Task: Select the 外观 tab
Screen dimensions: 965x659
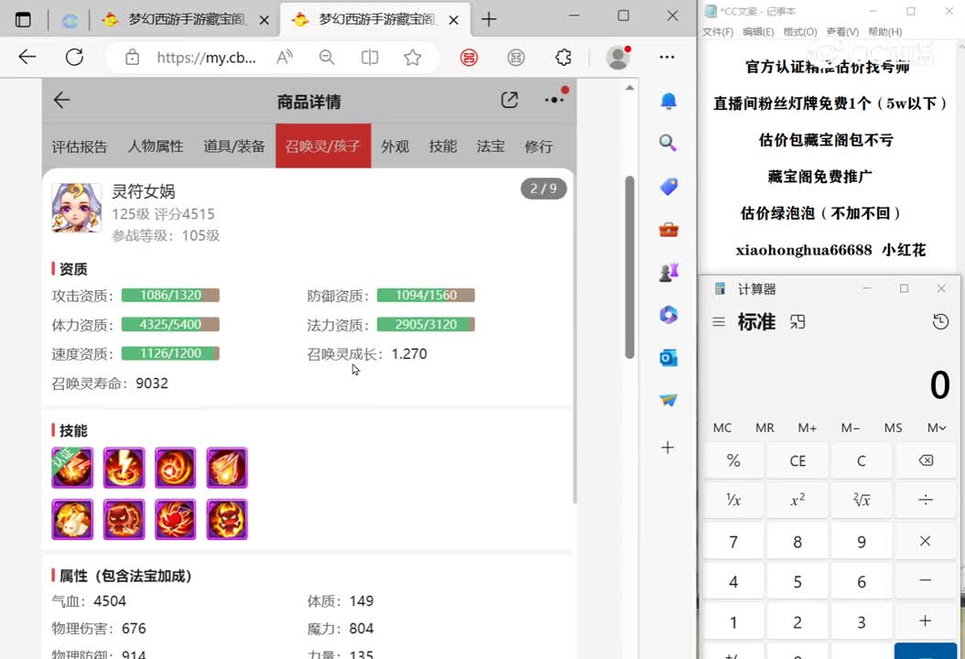Action: click(x=395, y=146)
